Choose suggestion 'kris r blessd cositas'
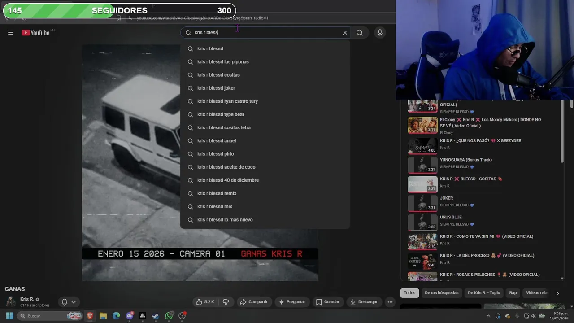The width and height of the screenshot is (574, 323). 265,75
